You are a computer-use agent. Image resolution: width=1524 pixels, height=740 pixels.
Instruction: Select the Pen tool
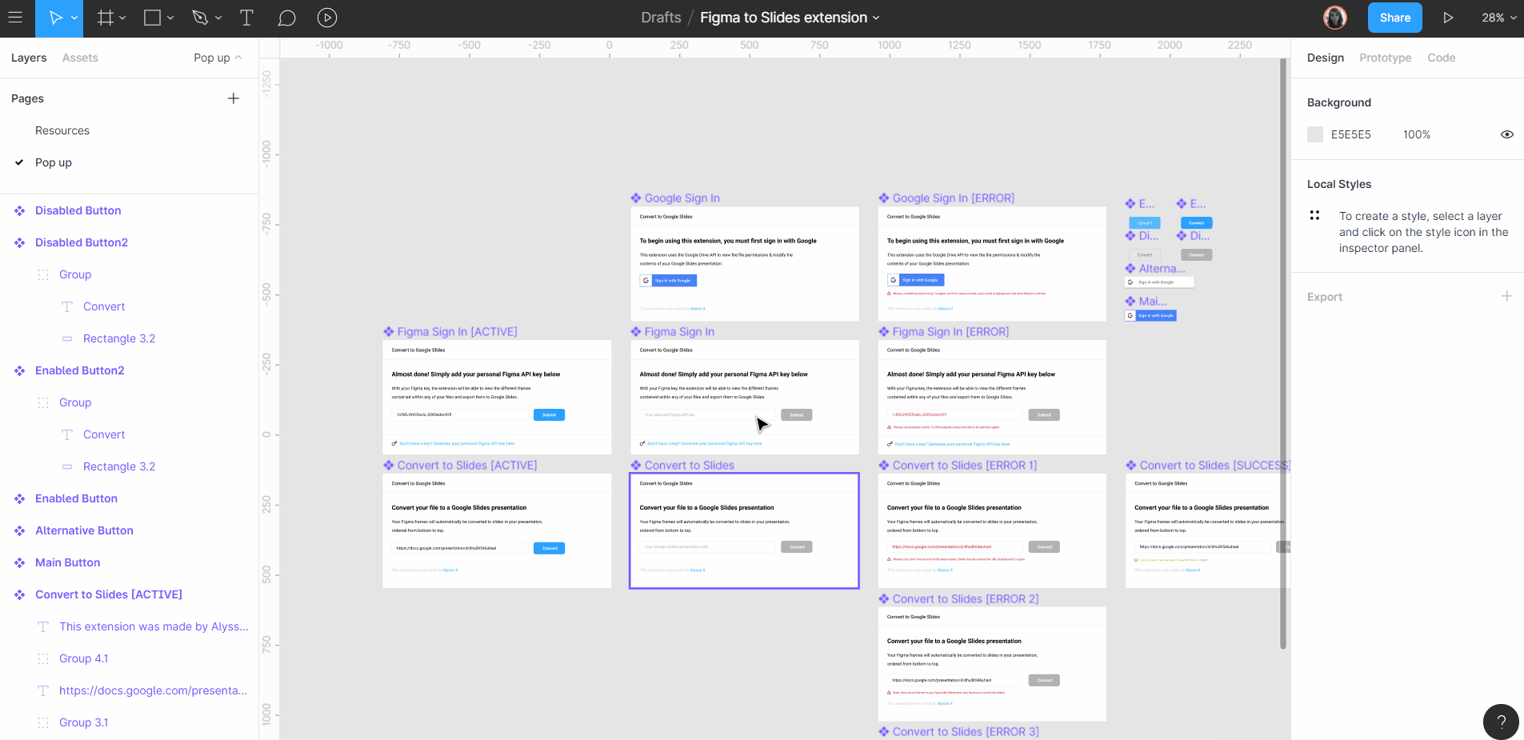(x=200, y=18)
